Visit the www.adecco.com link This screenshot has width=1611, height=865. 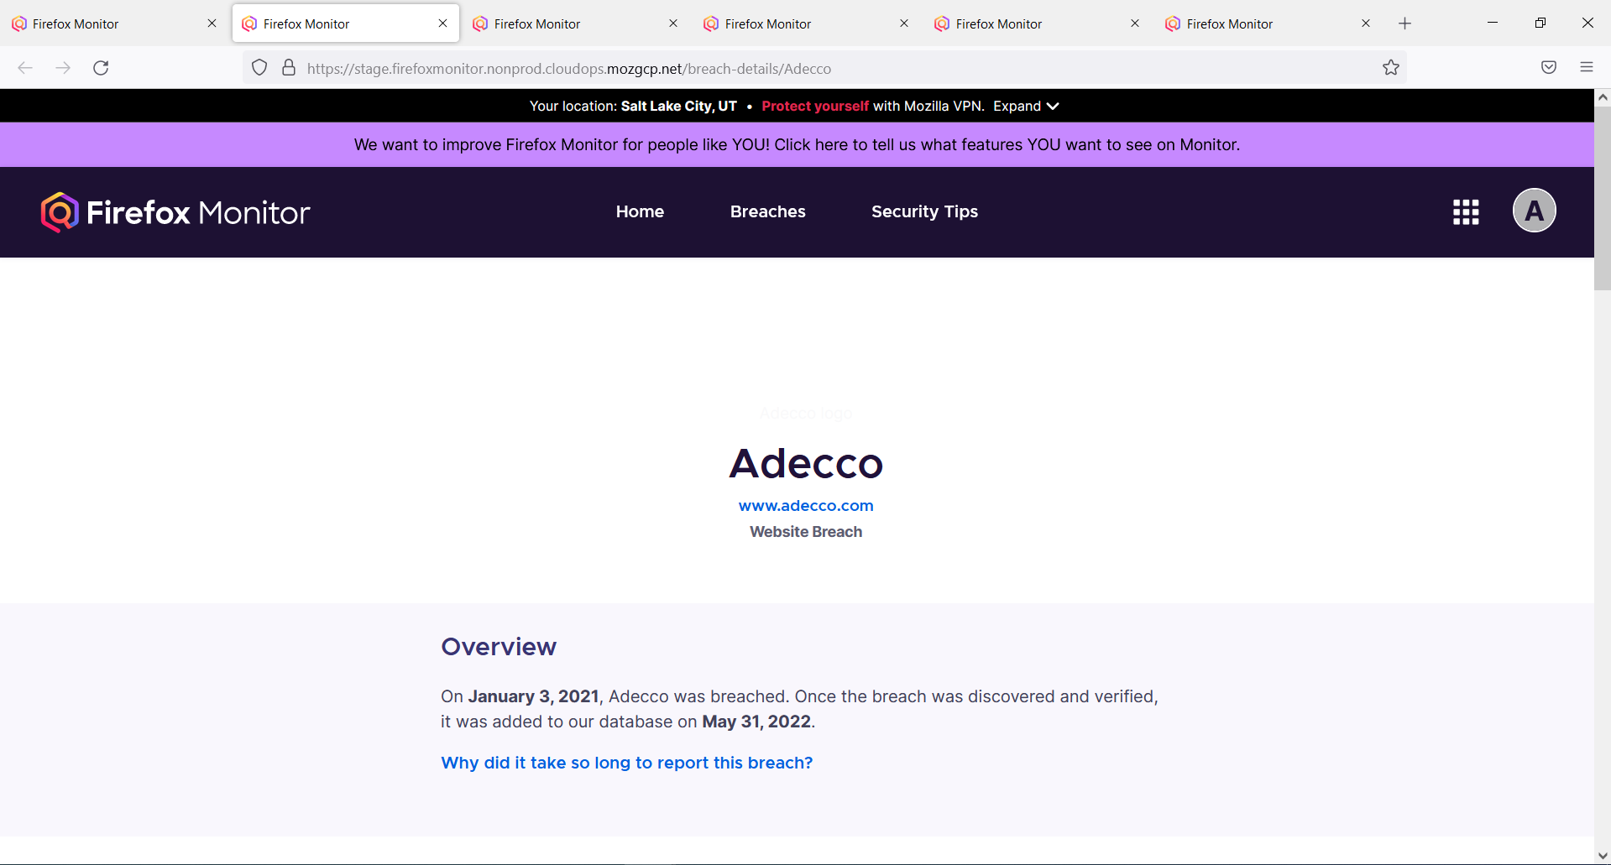[x=806, y=506]
